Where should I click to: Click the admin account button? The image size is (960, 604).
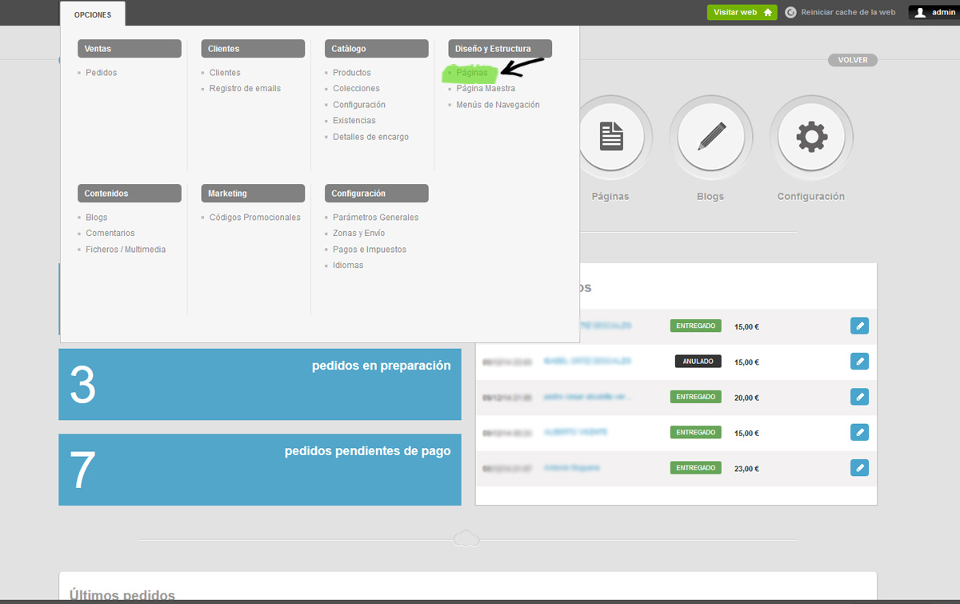pos(933,13)
